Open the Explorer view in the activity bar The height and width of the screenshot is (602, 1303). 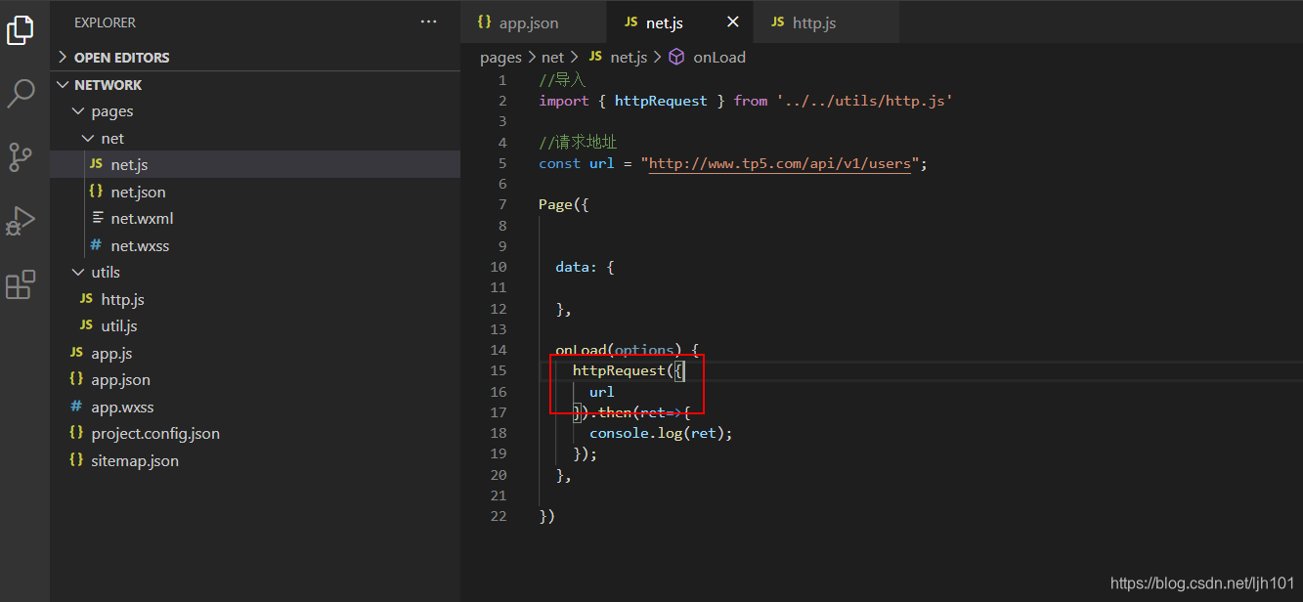(x=21, y=29)
